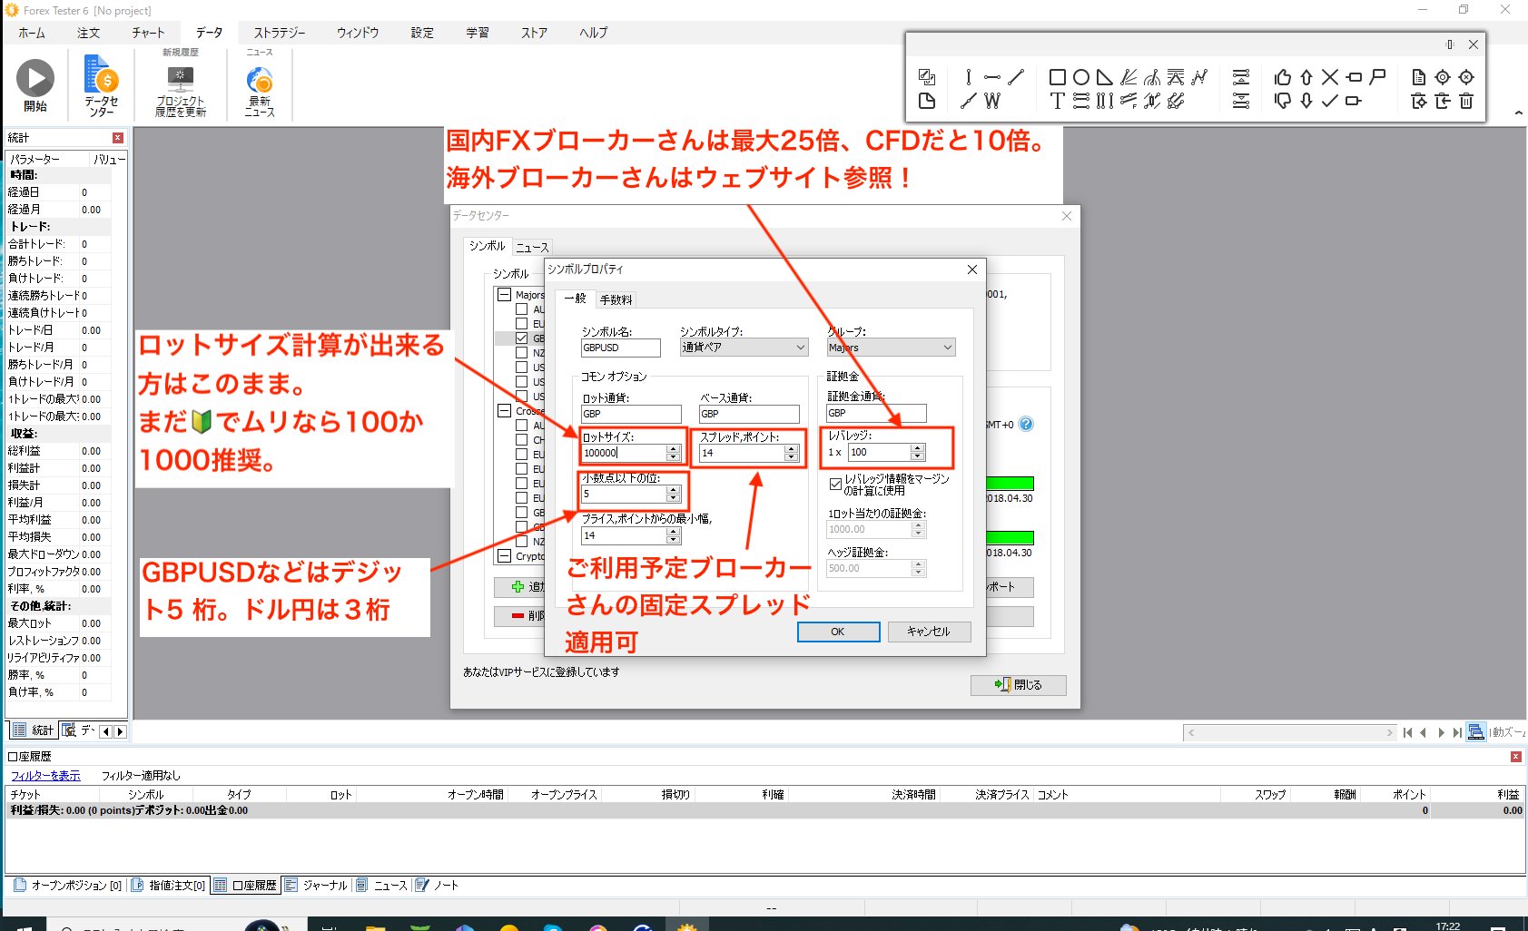
Task: Switch to the 手数料 tab
Action: click(x=616, y=299)
